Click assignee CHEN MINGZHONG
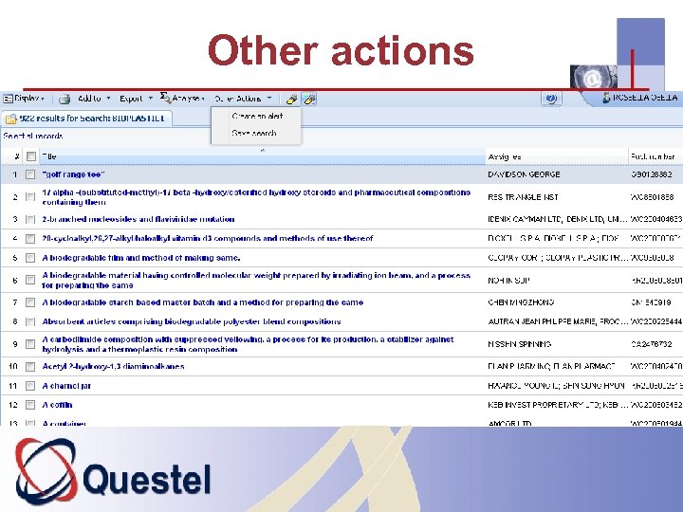The image size is (683, 512). (521, 302)
